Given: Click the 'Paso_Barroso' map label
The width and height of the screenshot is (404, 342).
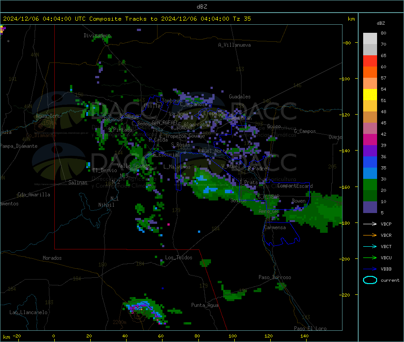Looking at the screenshot, I should (275, 277).
